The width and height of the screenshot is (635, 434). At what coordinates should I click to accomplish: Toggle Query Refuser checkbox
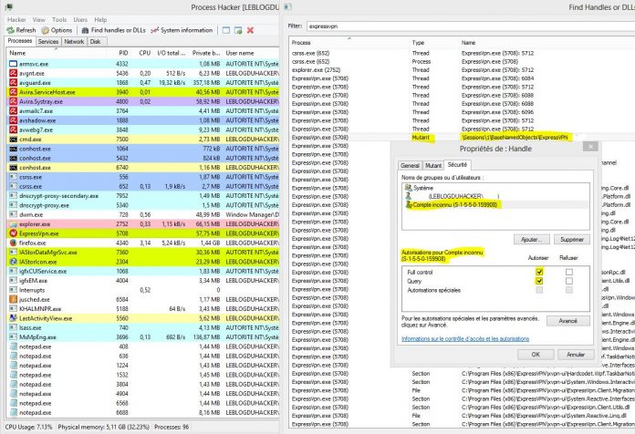(x=569, y=281)
